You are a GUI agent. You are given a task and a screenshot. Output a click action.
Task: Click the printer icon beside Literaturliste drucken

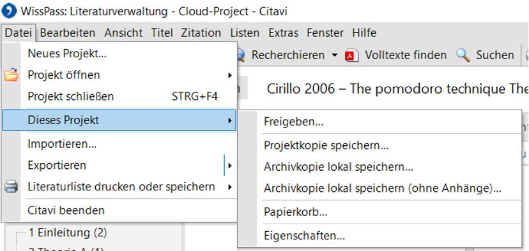[11, 187]
